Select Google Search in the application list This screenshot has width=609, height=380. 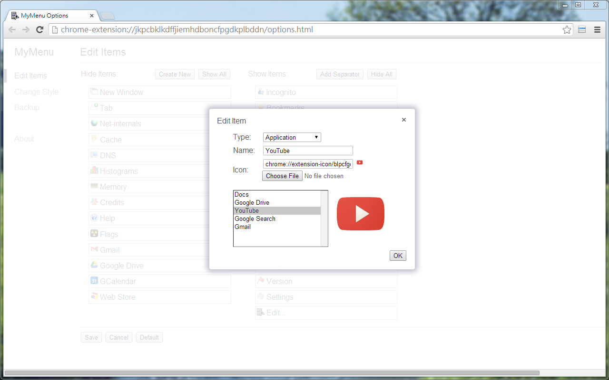277,218
